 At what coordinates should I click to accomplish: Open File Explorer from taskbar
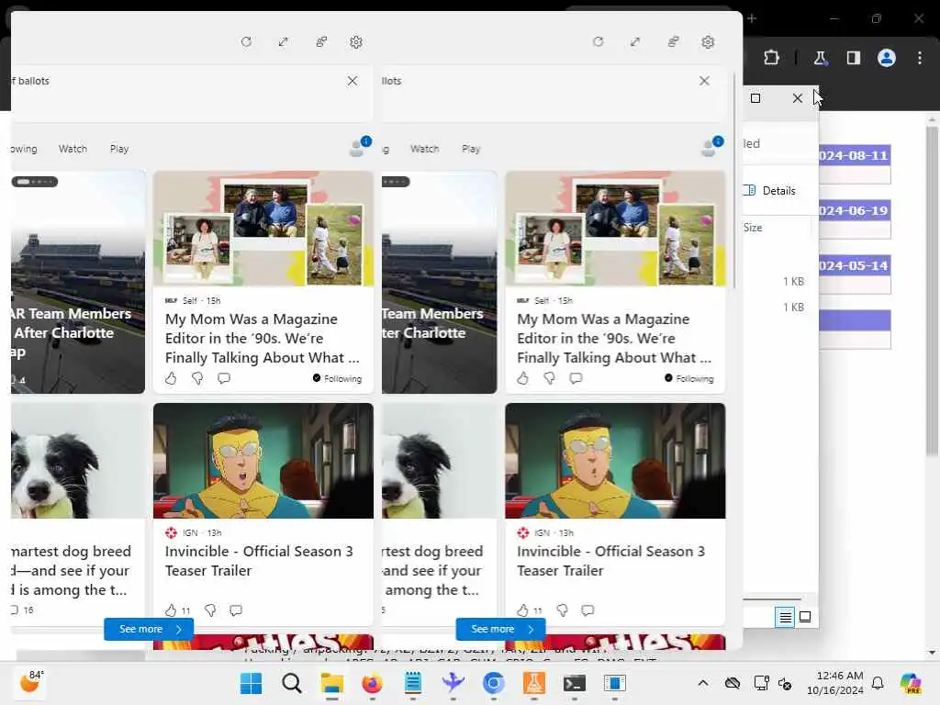(x=332, y=683)
